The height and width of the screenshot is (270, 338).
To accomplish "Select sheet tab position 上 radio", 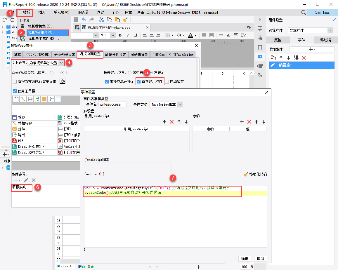I will pos(51,73).
